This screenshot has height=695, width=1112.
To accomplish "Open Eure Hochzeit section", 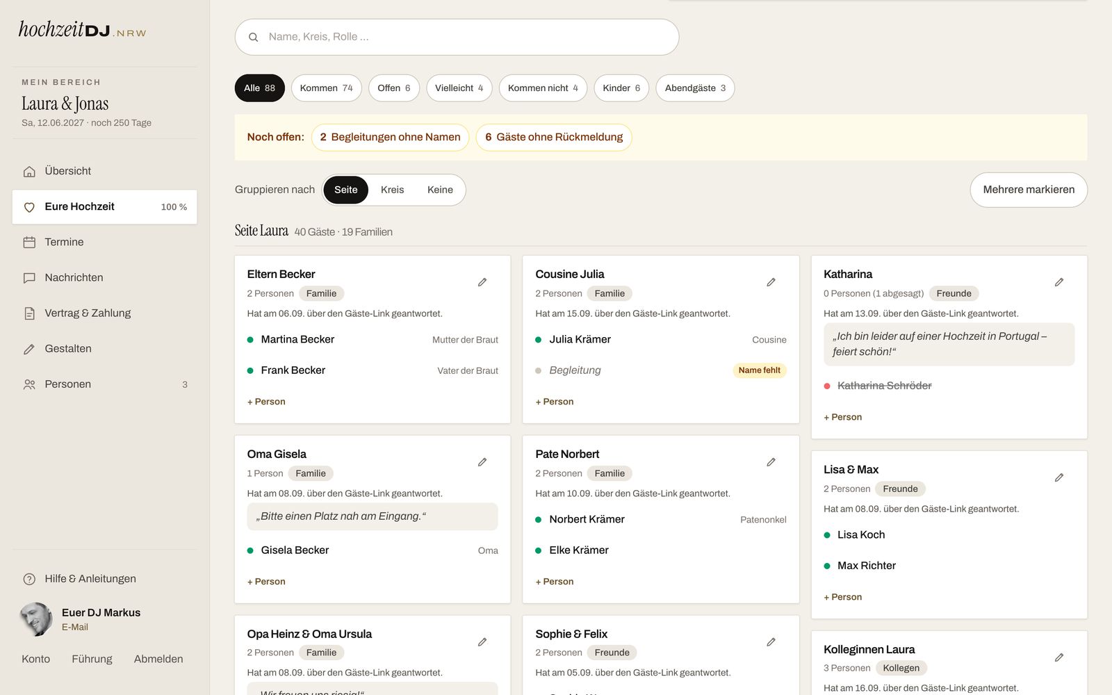I will (x=104, y=207).
